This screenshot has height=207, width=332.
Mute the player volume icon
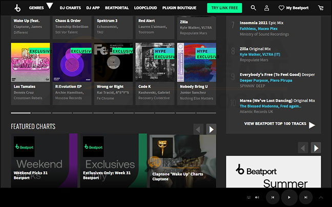tap(257, 197)
